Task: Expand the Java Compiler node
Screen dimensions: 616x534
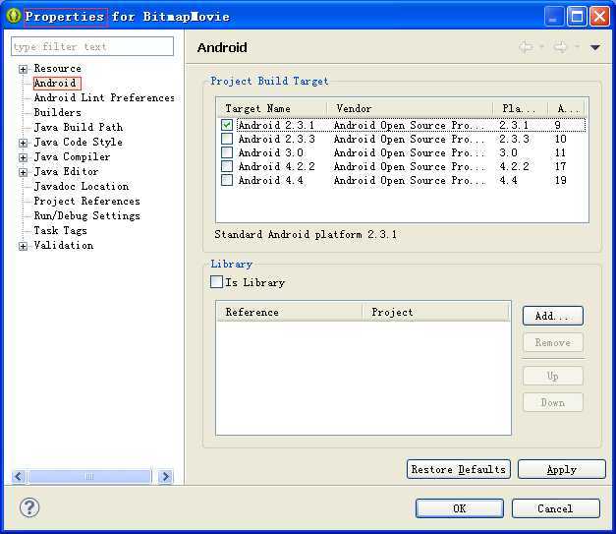Action: point(23,157)
